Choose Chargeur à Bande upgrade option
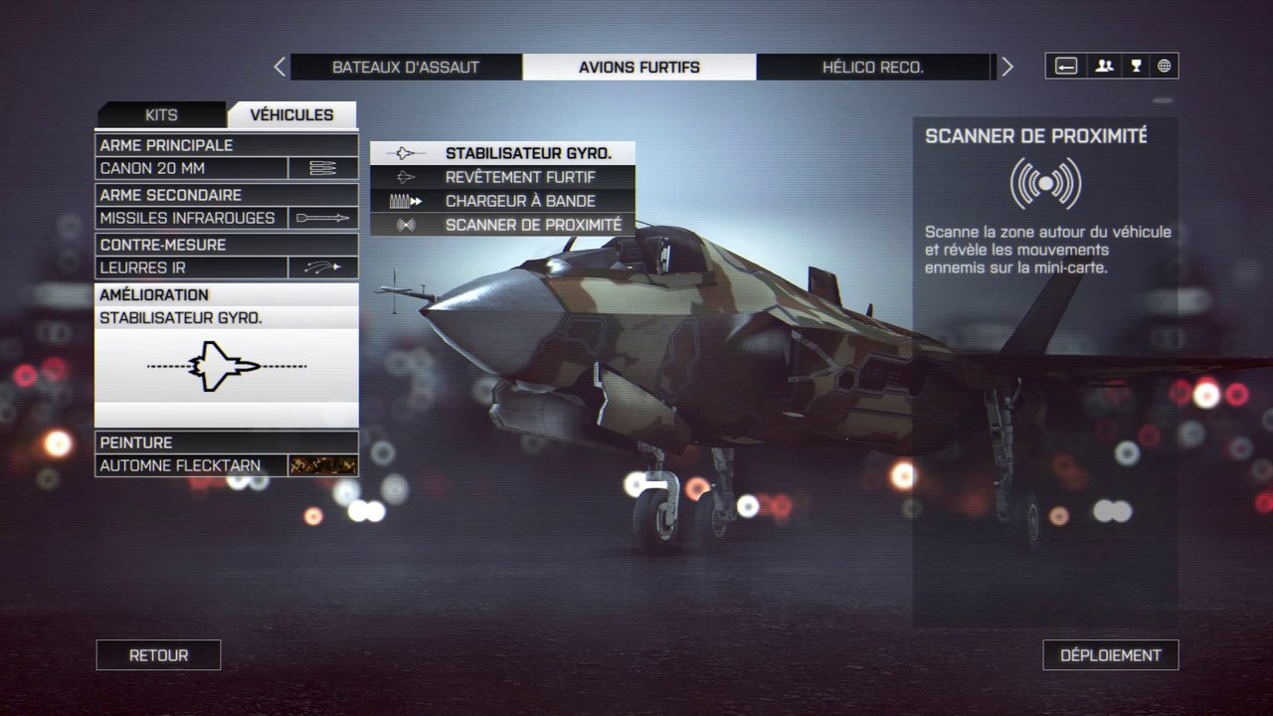1273x716 pixels. click(x=502, y=201)
